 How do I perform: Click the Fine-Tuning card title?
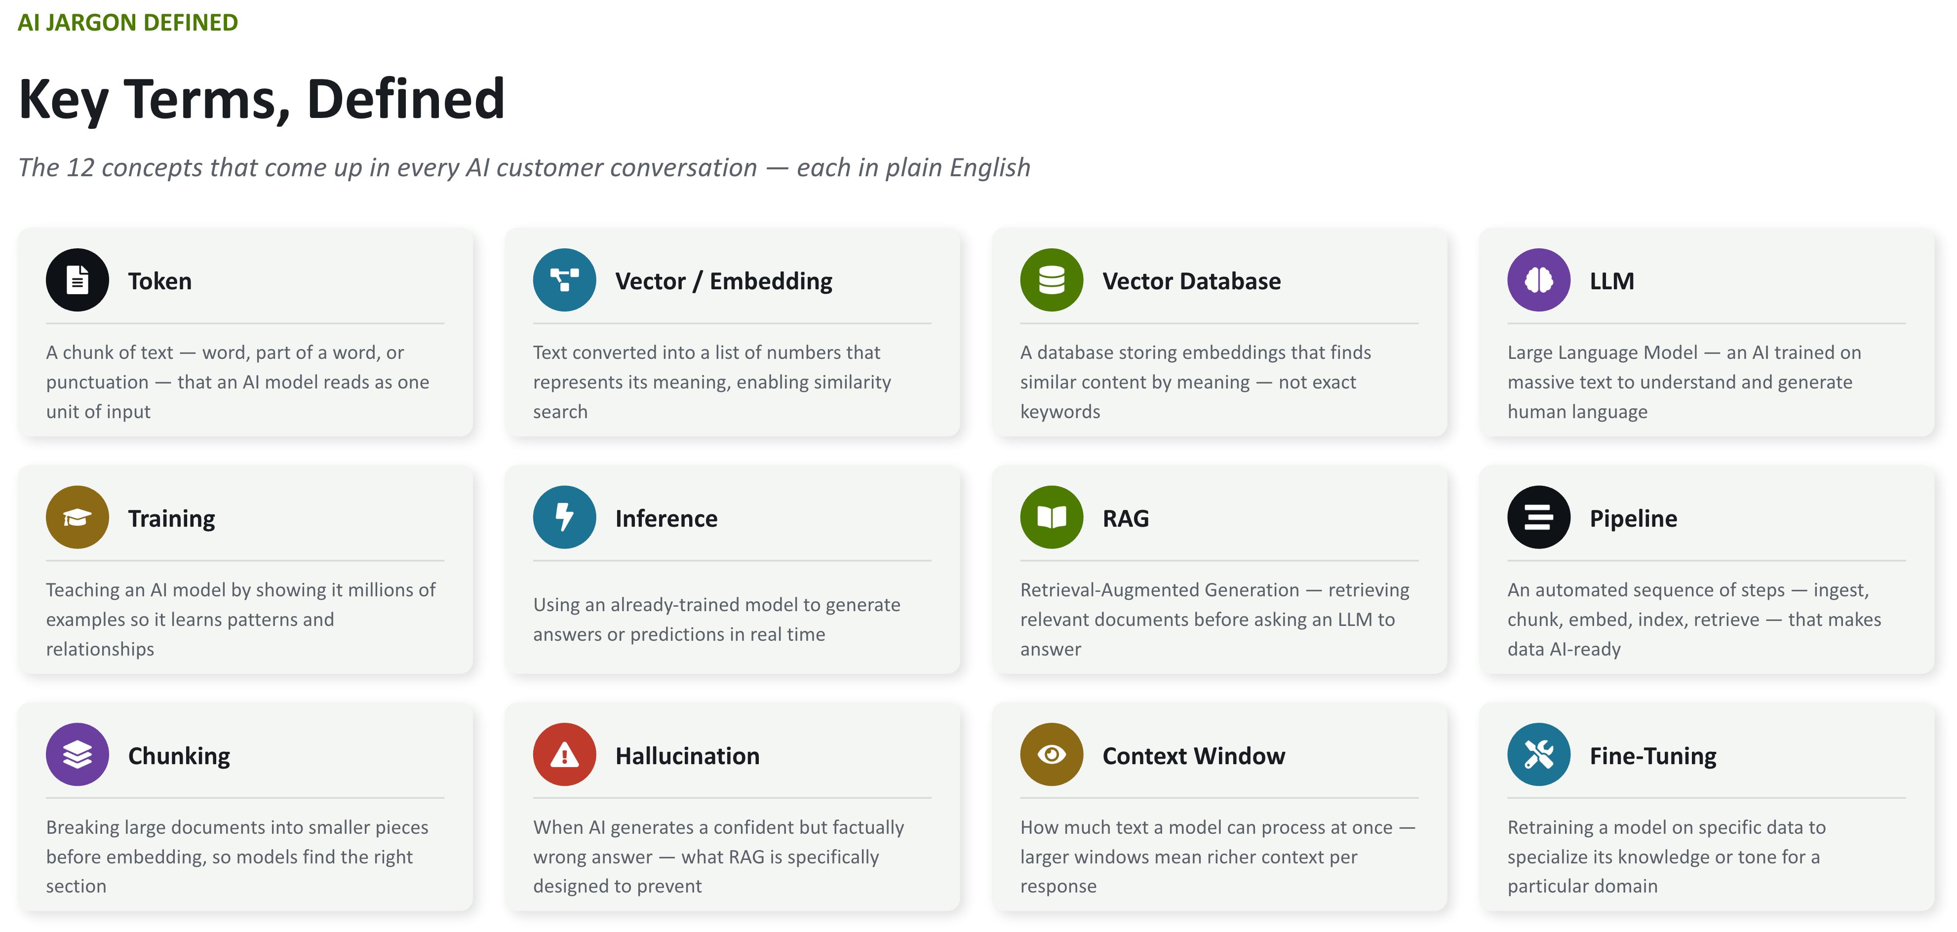(1652, 756)
